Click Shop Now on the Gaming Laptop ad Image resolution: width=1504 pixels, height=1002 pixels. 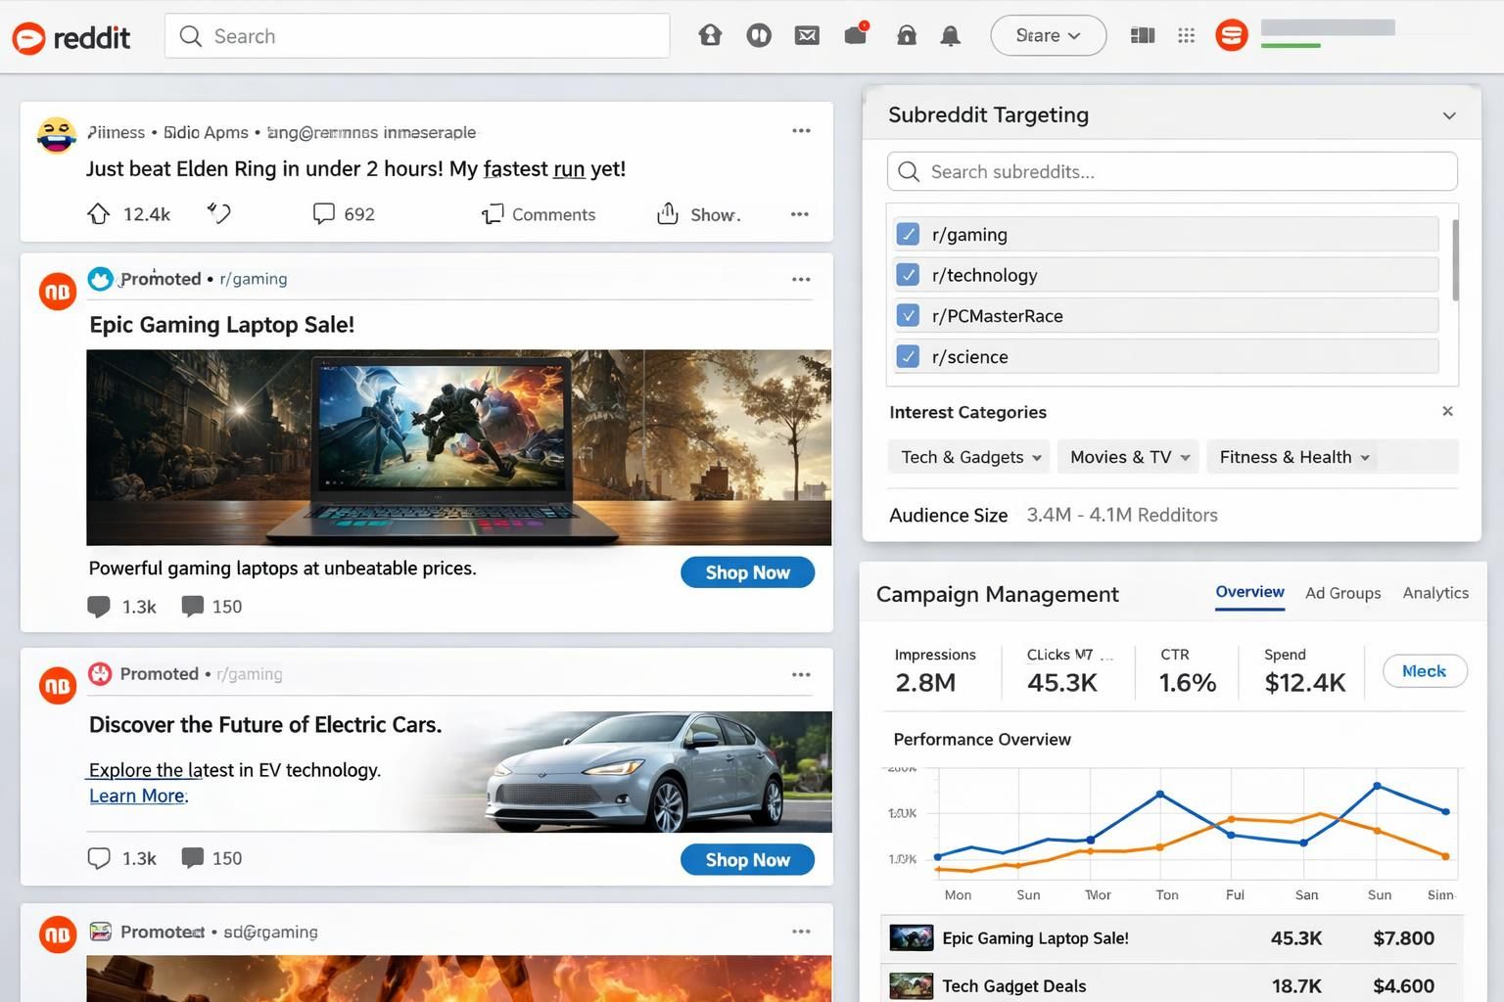[747, 572]
